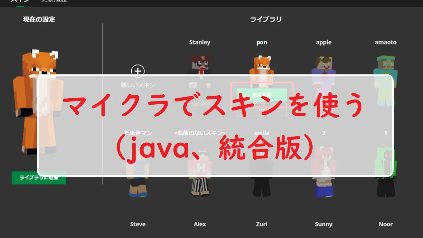Switch to the 更新履歴 tab
This screenshot has width=423, height=238.
coord(54,1)
